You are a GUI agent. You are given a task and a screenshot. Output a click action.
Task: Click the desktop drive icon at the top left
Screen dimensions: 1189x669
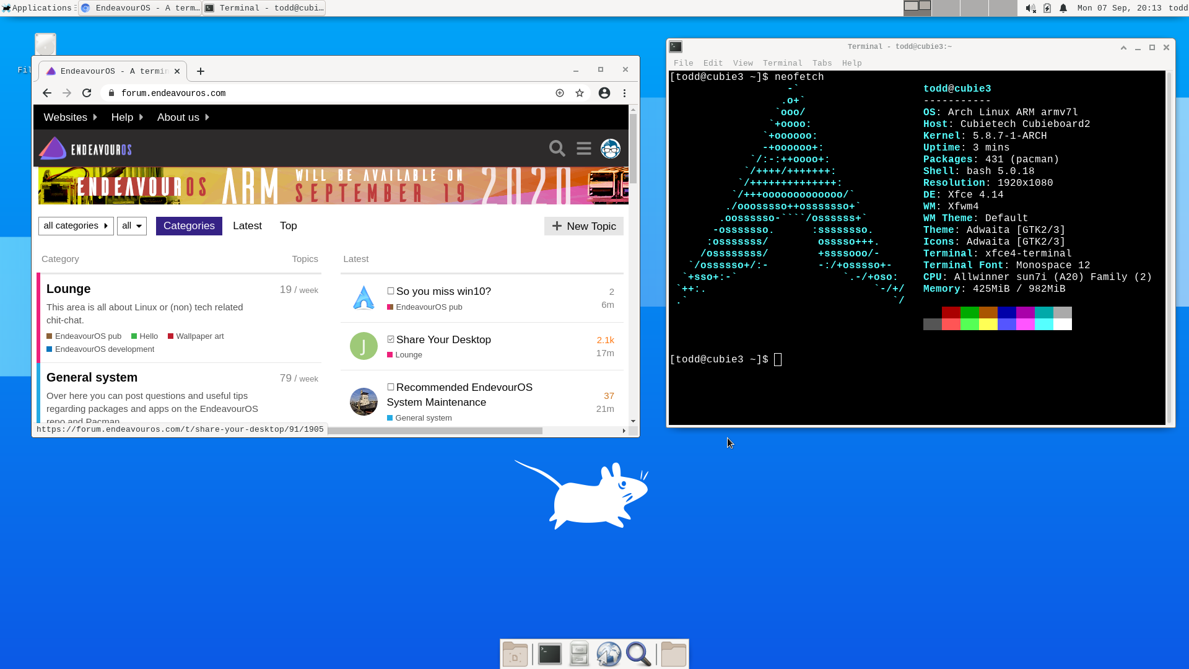(x=45, y=44)
